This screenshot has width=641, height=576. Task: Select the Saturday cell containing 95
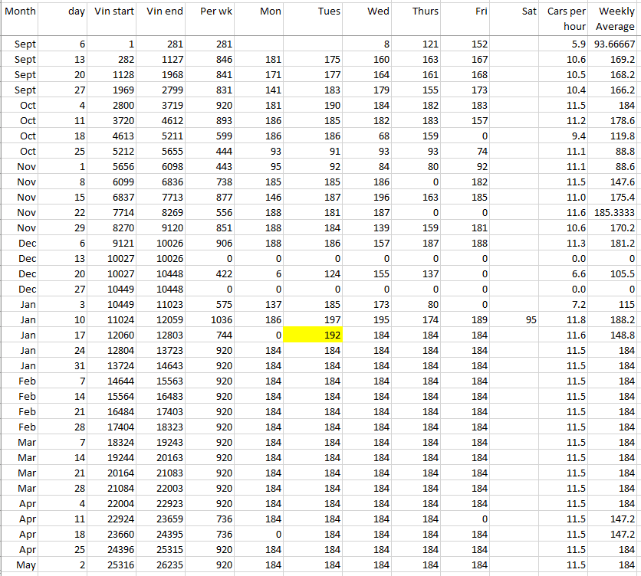pyautogui.click(x=515, y=319)
